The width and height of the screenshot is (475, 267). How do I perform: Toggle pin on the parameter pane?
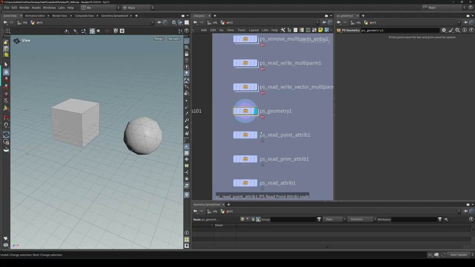[x=465, y=22]
